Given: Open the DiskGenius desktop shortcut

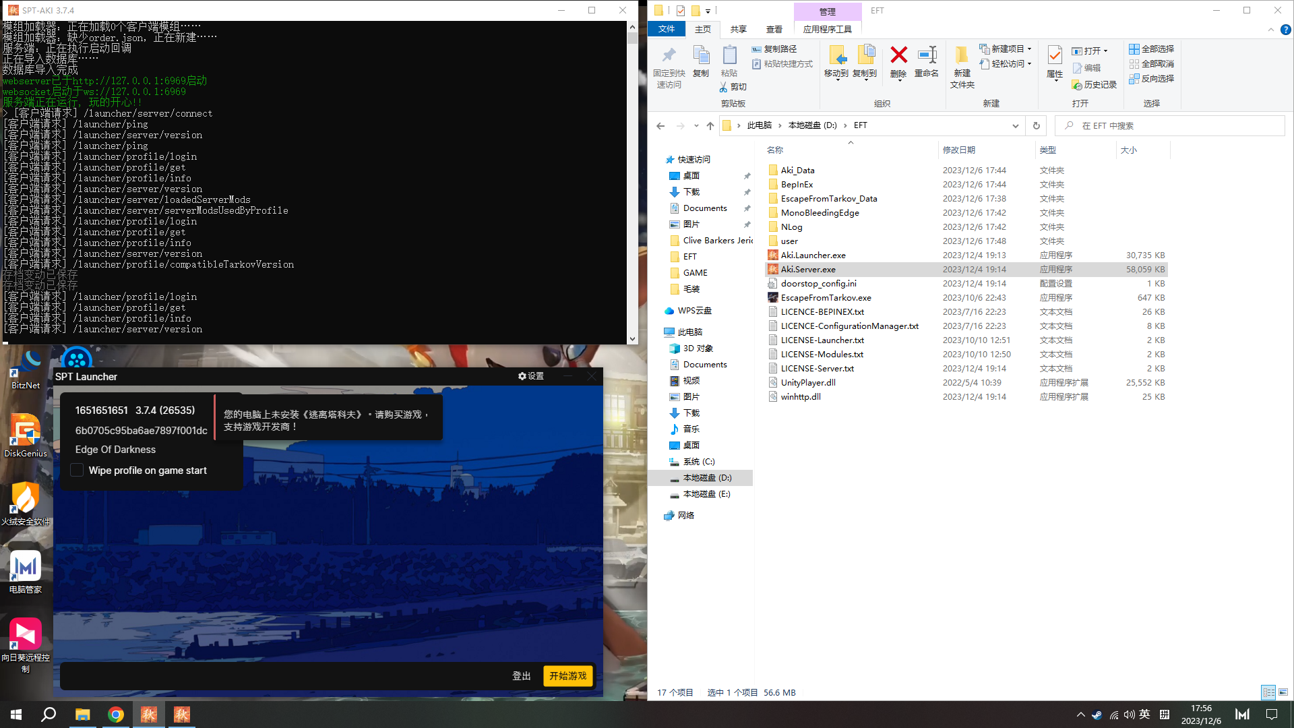Looking at the screenshot, I should click(x=26, y=435).
